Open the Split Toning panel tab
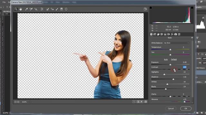Viewport: 206px width, 115px height. [165, 34]
